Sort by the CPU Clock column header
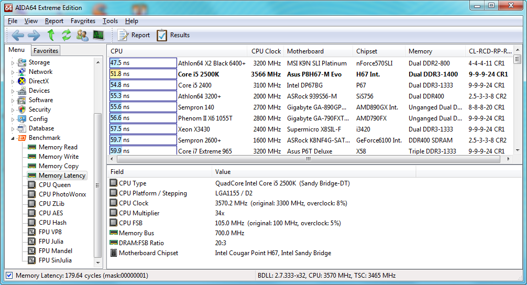Viewport: 527px width, 285px height. tap(266, 51)
